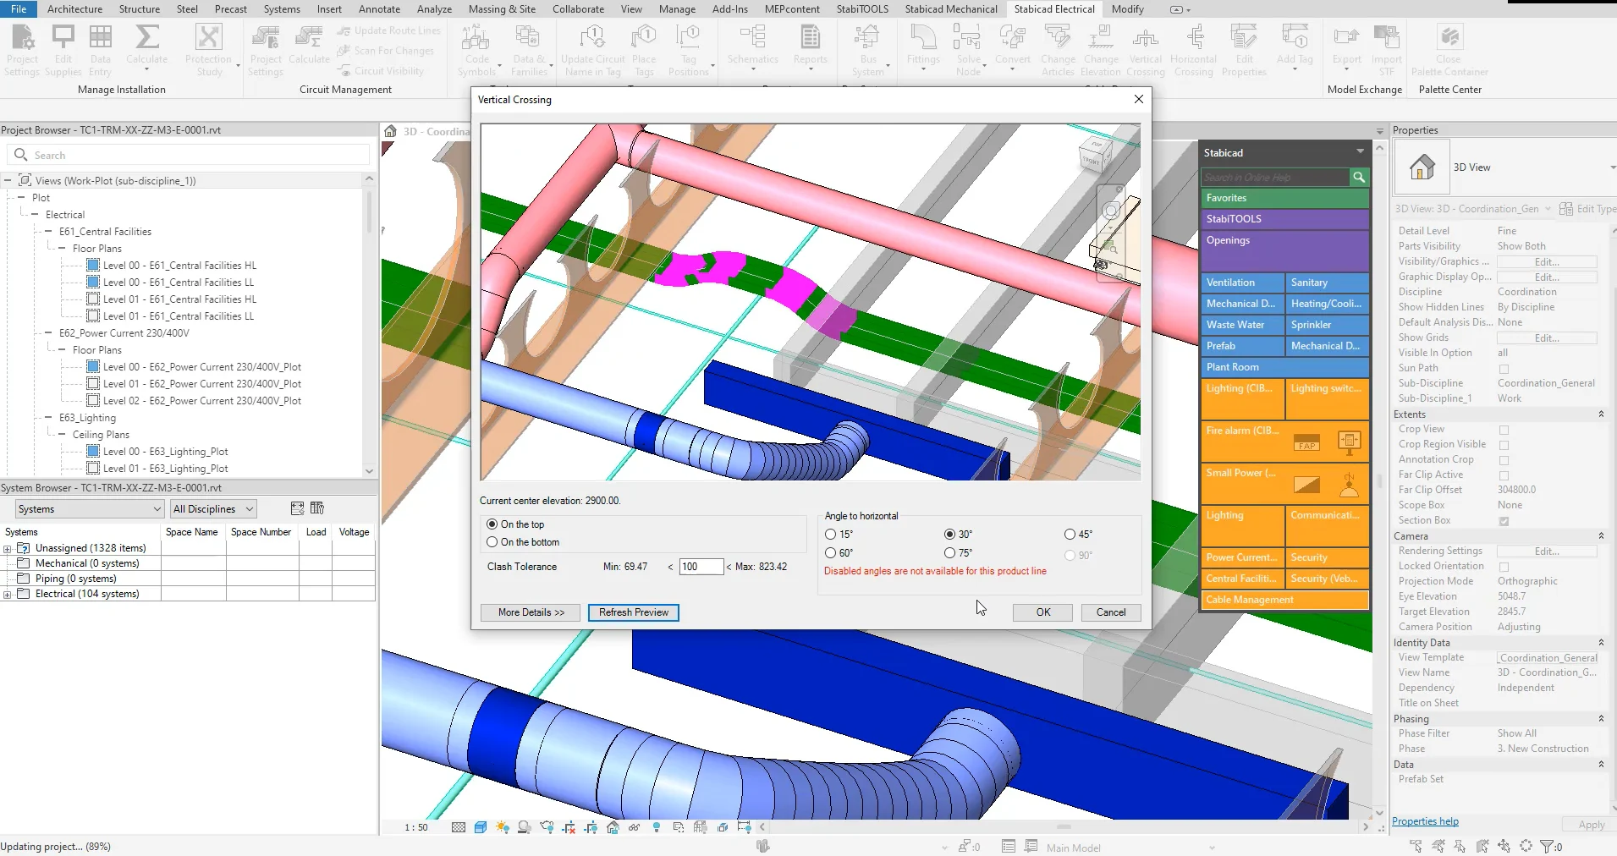This screenshot has width=1617, height=856.
Task: Click detail level icon in view bar
Action: [459, 827]
